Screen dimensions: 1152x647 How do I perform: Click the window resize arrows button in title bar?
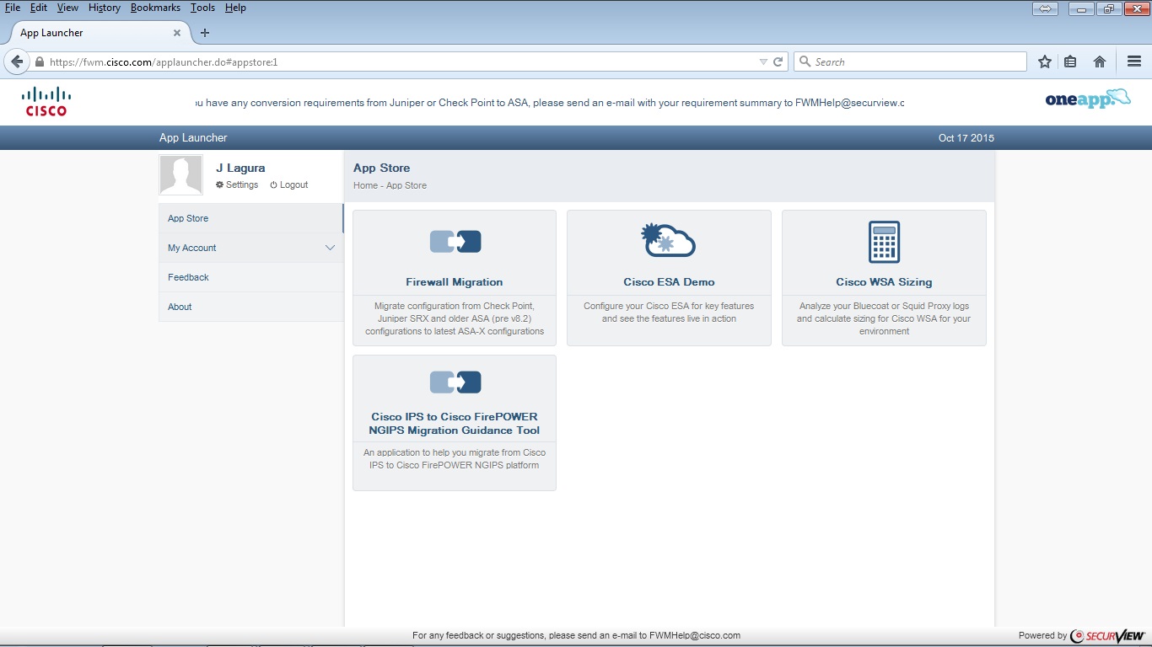1045,9
